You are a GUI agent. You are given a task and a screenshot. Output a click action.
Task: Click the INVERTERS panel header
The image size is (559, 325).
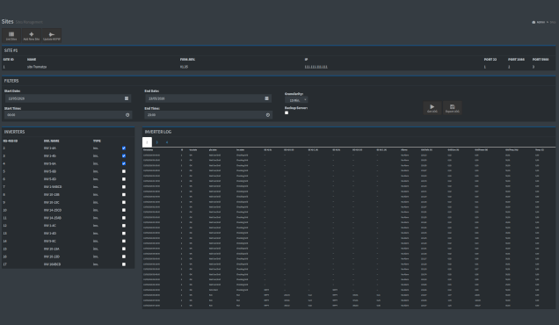[15, 132]
